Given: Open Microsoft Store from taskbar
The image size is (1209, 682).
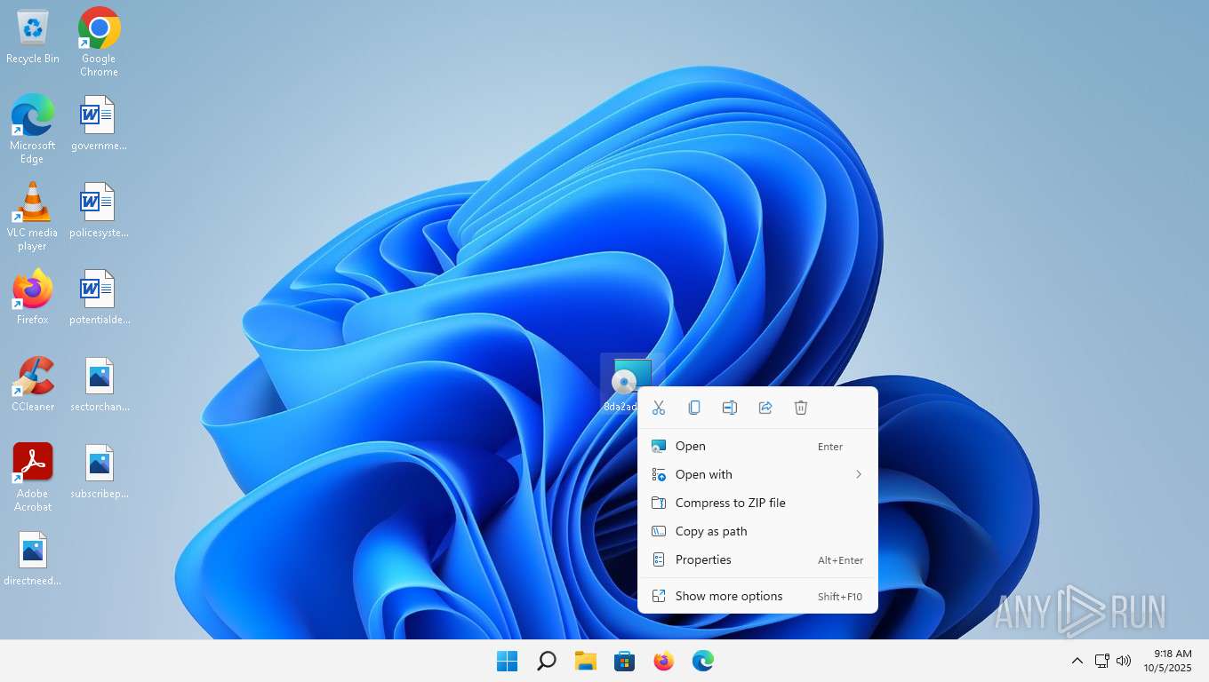Looking at the screenshot, I should (x=625, y=661).
